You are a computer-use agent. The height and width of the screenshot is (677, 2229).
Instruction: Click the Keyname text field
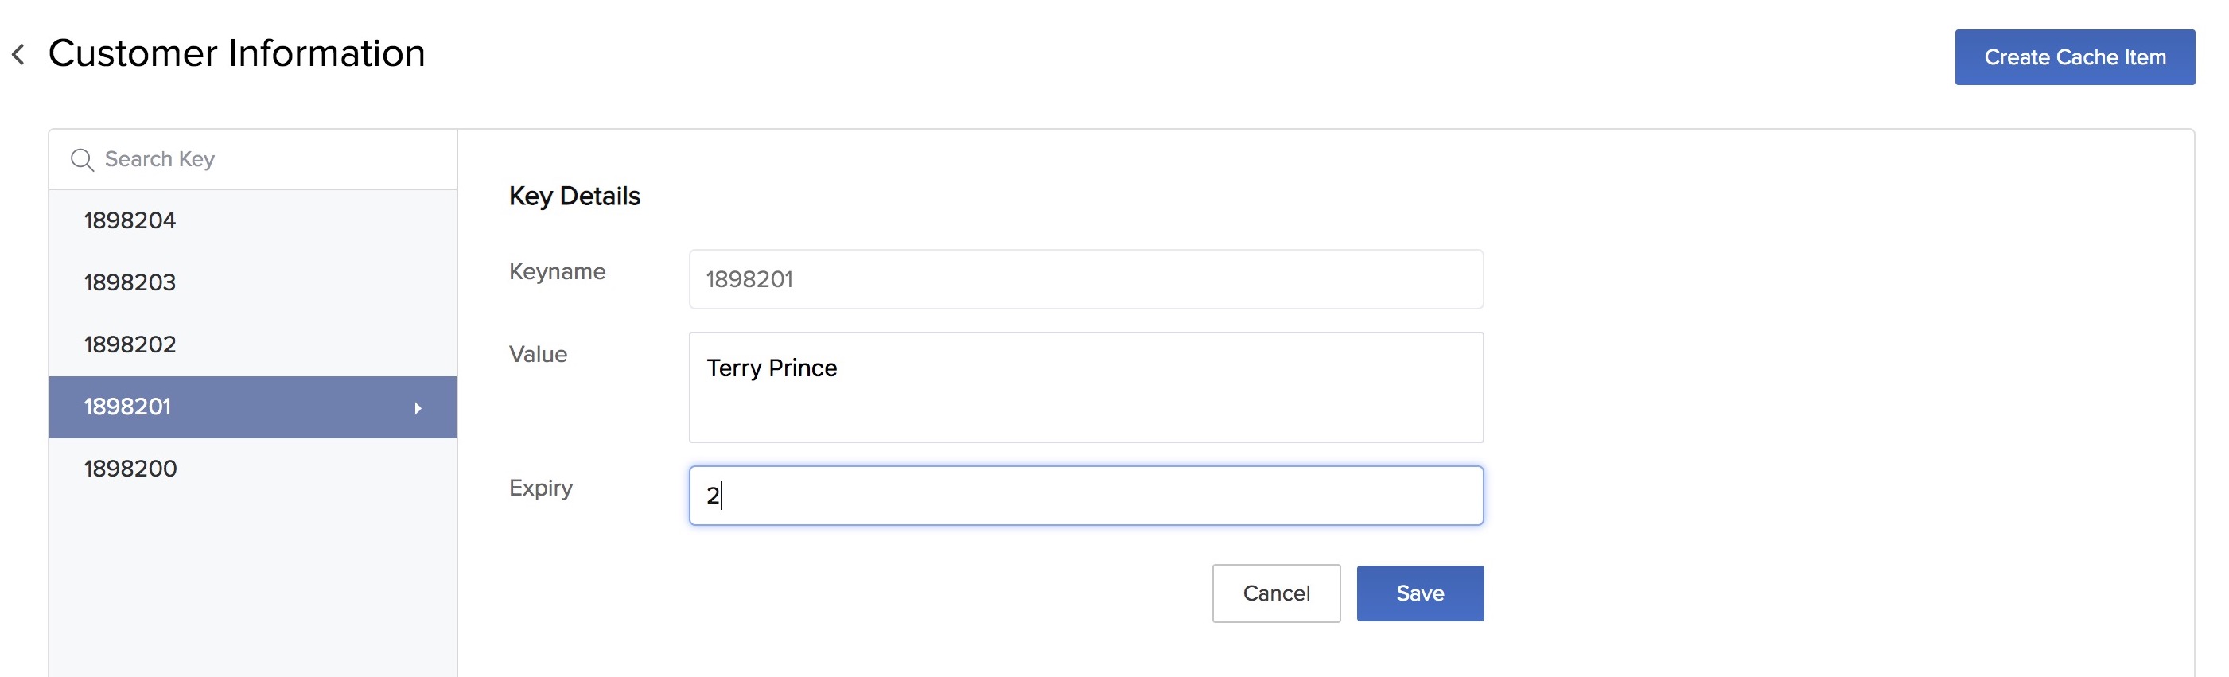tap(1085, 280)
